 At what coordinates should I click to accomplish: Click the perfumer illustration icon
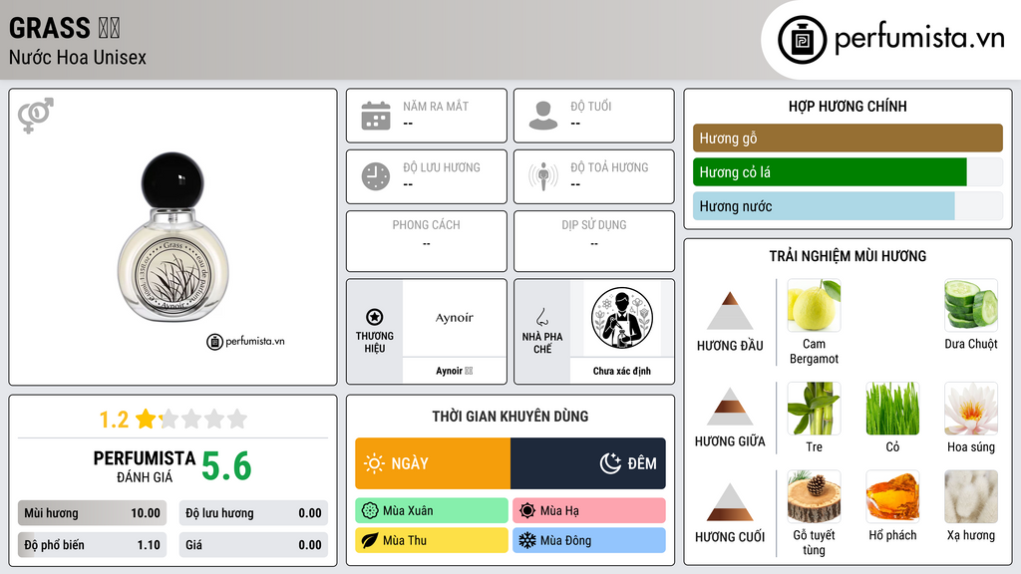[622, 318]
